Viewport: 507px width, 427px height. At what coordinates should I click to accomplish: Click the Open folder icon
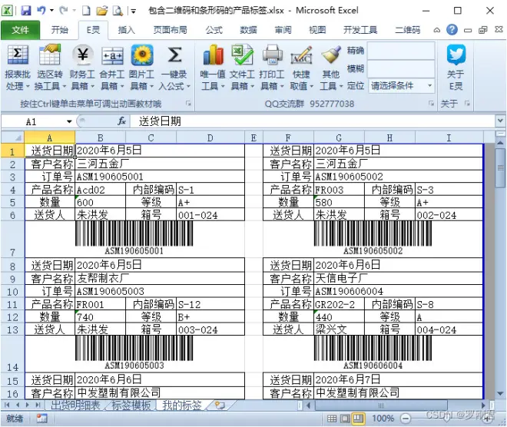point(102,11)
